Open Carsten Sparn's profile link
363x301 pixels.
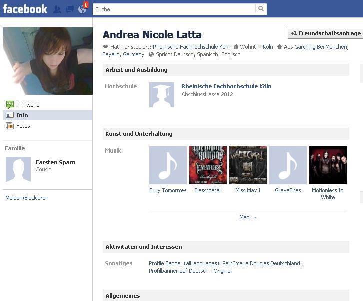click(x=55, y=162)
